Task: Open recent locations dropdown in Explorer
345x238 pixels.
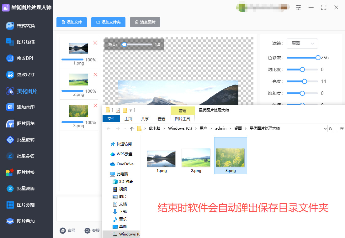Action: (125, 129)
